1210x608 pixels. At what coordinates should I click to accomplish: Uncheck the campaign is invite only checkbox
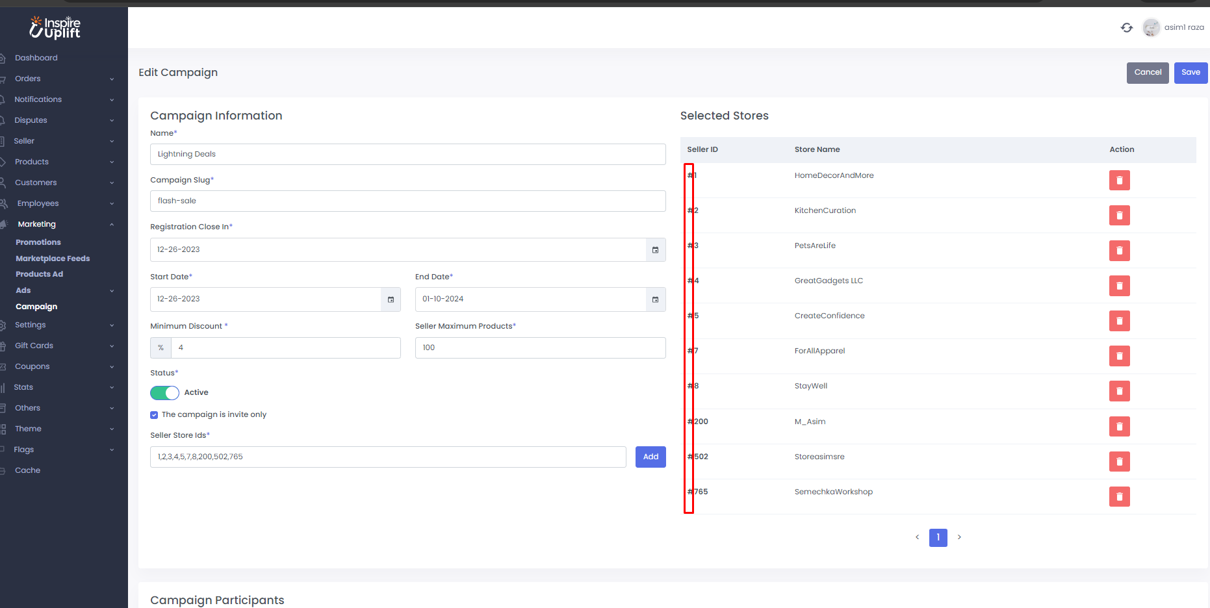[154, 415]
